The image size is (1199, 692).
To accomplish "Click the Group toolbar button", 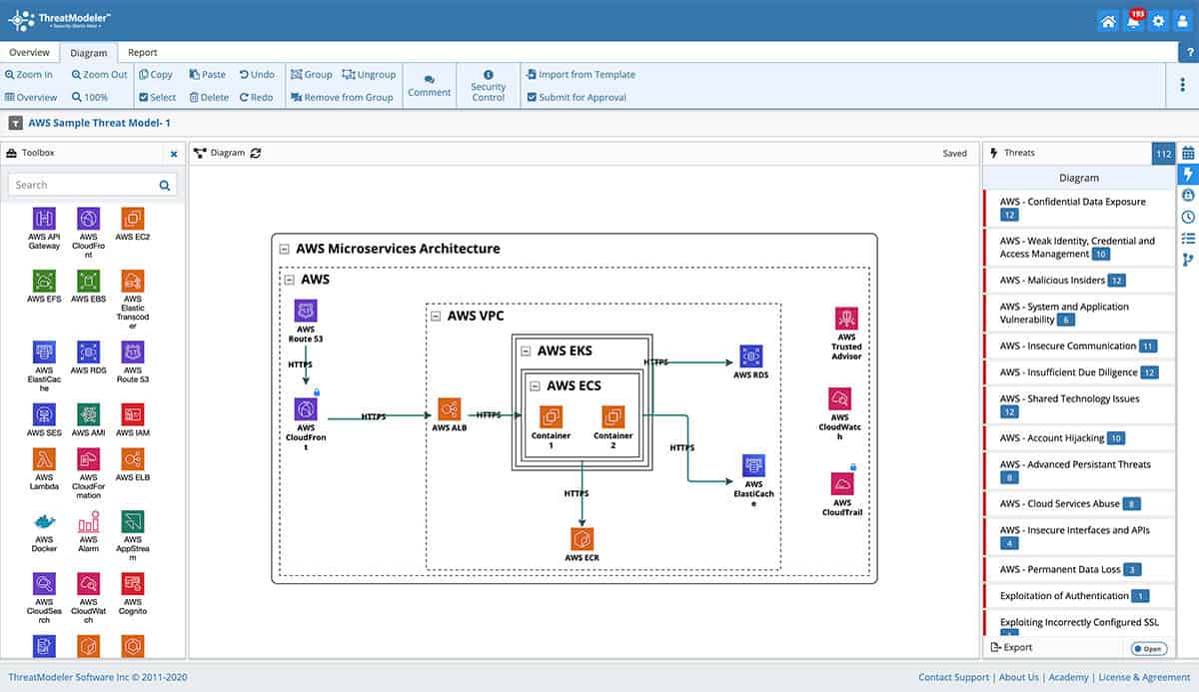I will click(x=311, y=74).
